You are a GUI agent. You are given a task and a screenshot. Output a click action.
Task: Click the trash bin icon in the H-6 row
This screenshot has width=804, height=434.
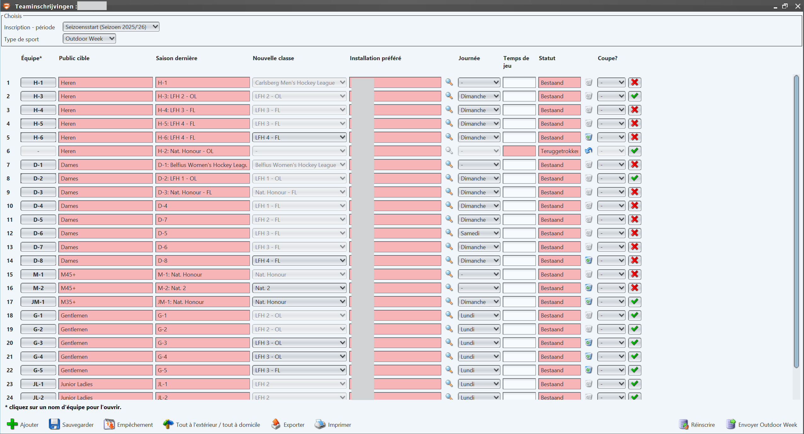pyautogui.click(x=588, y=137)
